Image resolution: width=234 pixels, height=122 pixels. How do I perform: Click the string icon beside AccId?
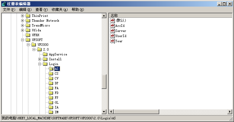112,26
